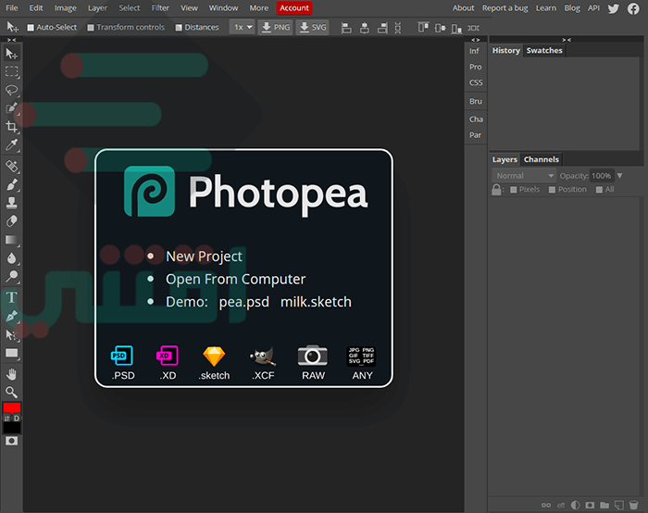Expand the narrow side panel column arrows
648x513 pixels.
coord(476,40)
